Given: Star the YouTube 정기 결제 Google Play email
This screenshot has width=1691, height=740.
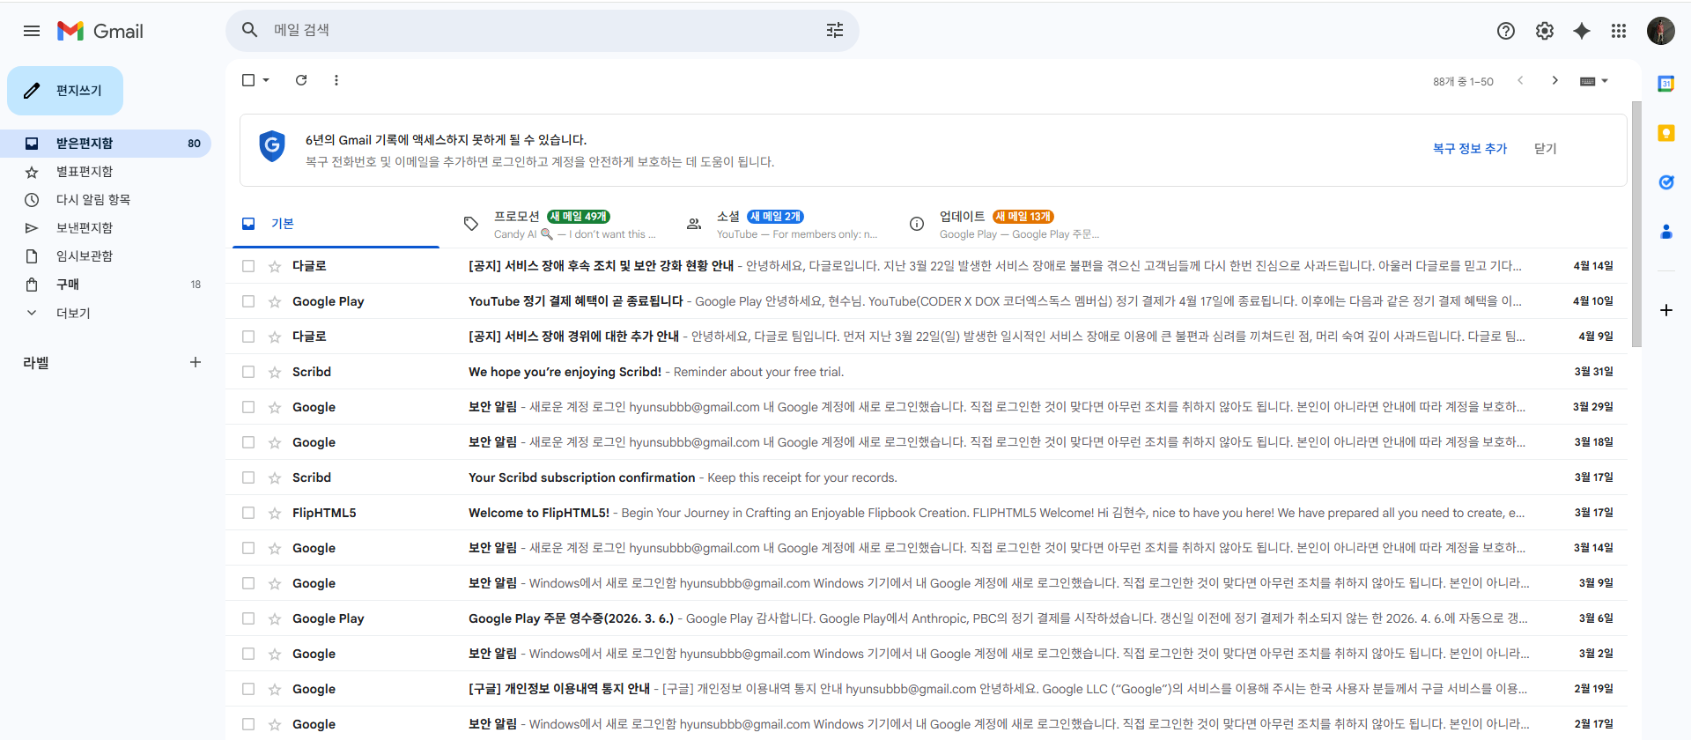Looking at the screenshot, I should point(275,301).
